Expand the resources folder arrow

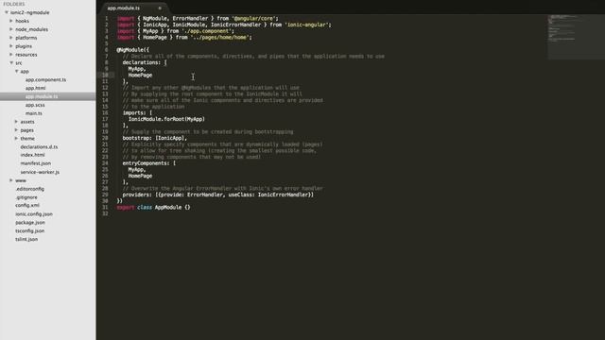pos(11,55)
